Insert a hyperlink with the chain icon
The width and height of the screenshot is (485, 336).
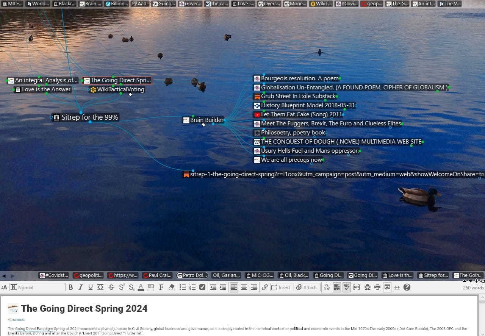(x=265, y=287)
